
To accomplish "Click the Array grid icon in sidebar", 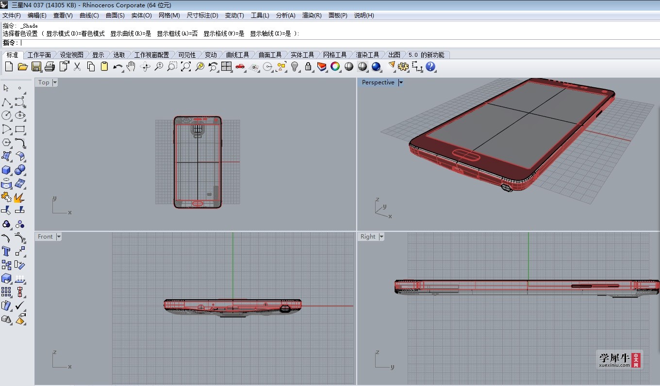I will [x=6, y=292].
